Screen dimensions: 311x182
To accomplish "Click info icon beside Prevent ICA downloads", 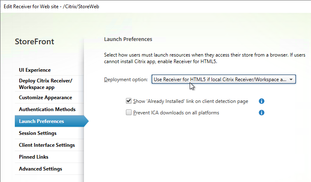I will click(261, 113).
